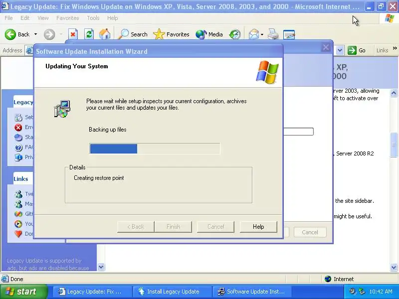399x299 pixels.
Task: Expand the Forward button history dropdown arrow
Action: (61, 34)
